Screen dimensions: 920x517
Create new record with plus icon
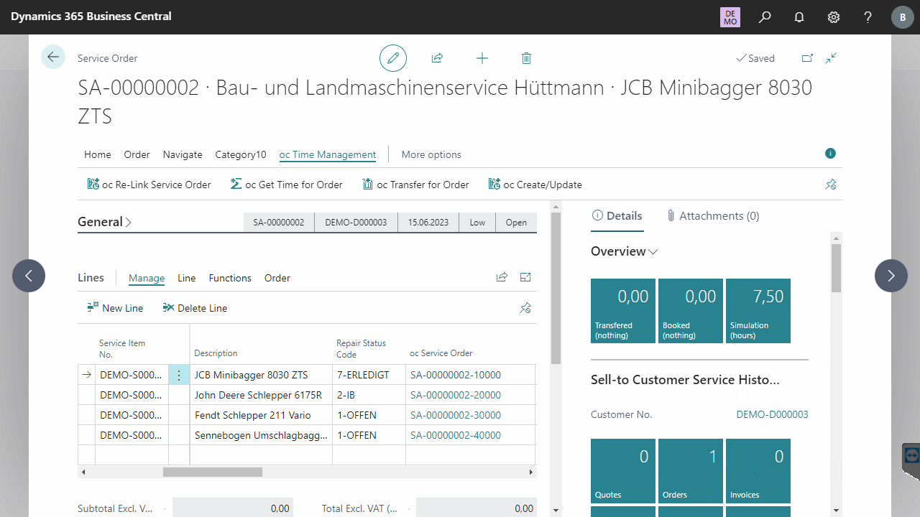(x=482, y=58)
